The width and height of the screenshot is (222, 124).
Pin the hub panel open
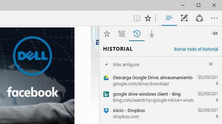tap(214, 33)
